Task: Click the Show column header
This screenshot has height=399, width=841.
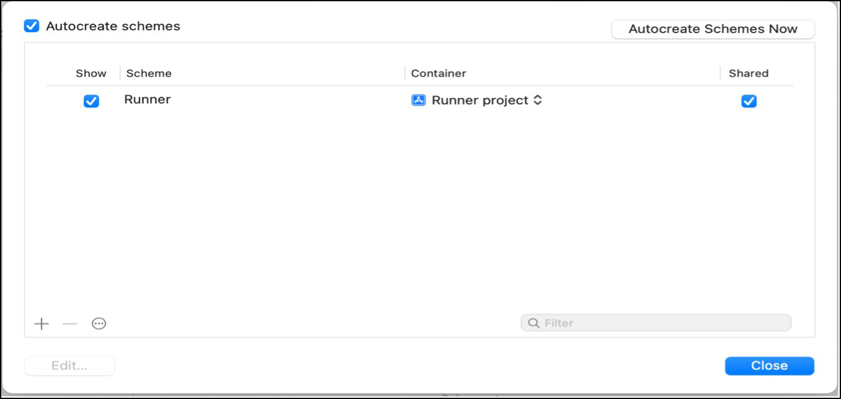Action: pos(91,73)
